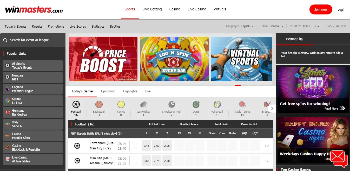Click the Blackjack & Roulette icon
Screen dimensions: 350x171
click(7, 148)
